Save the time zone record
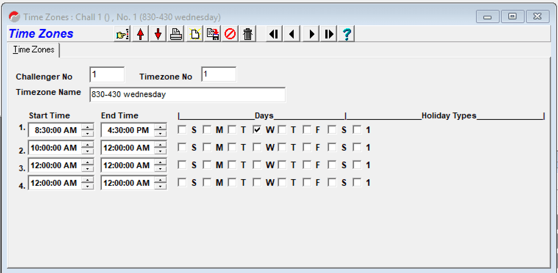 [x=212, y=34]
